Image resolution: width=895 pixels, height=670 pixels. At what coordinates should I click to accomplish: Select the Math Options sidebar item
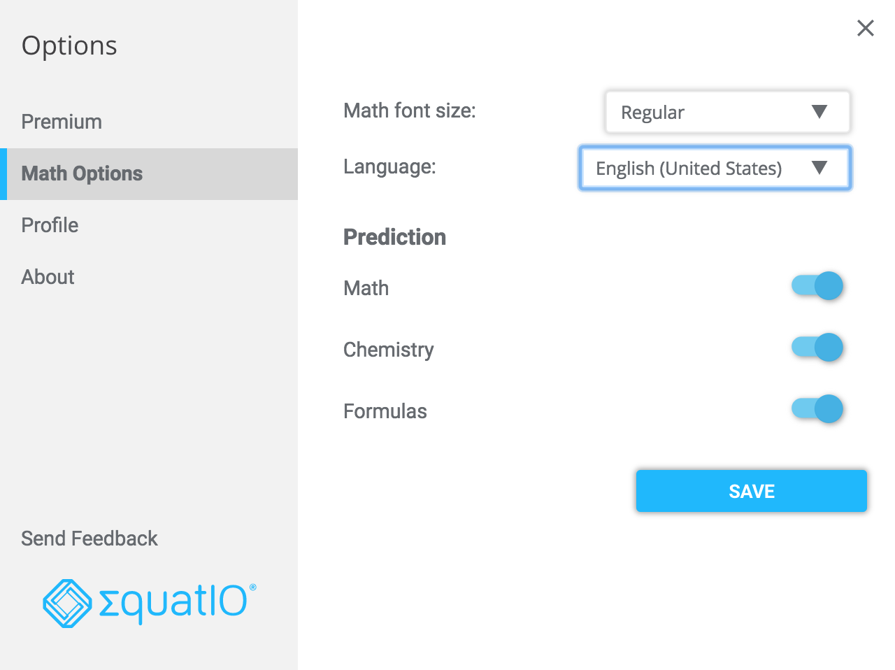coord(82,173)
